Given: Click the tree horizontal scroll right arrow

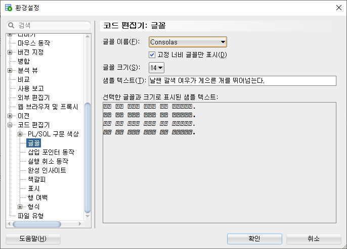Looking at the screenshot, I should 80,224.
